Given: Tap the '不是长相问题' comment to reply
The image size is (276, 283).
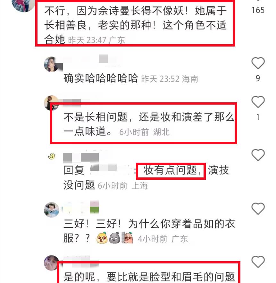Looking at the screenshot, I should (149, 124).
